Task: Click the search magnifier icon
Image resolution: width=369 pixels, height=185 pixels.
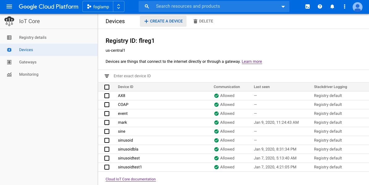Action: pyautogui.click(x=147, y=6)
